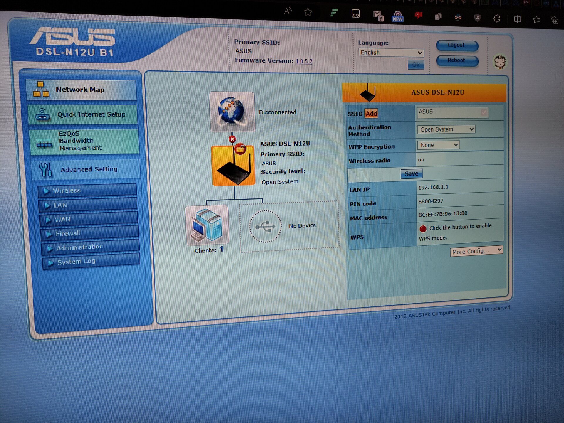Click the ASUS DSL-N12U router icon
Screen dimensions: 564x423
click(233, 166)
